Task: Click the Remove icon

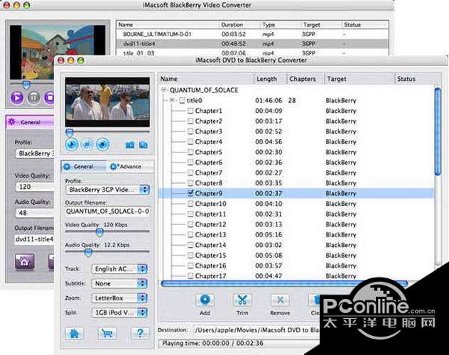Action: [280, 300]
